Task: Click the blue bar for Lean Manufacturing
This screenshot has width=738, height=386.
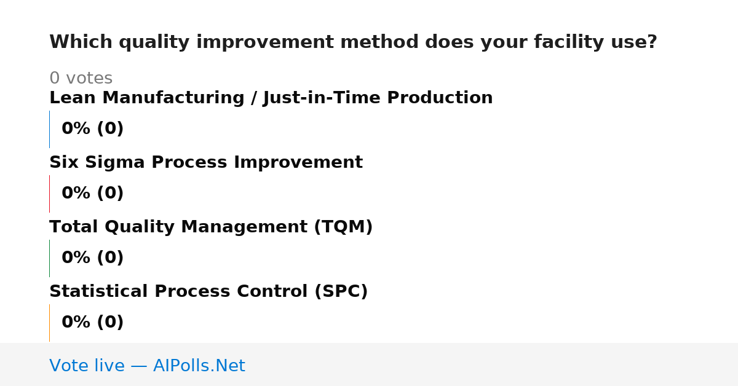Action: click(49, 129)
